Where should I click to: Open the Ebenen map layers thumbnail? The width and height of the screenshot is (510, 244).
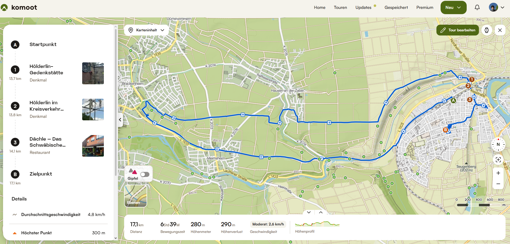point(135,196)
